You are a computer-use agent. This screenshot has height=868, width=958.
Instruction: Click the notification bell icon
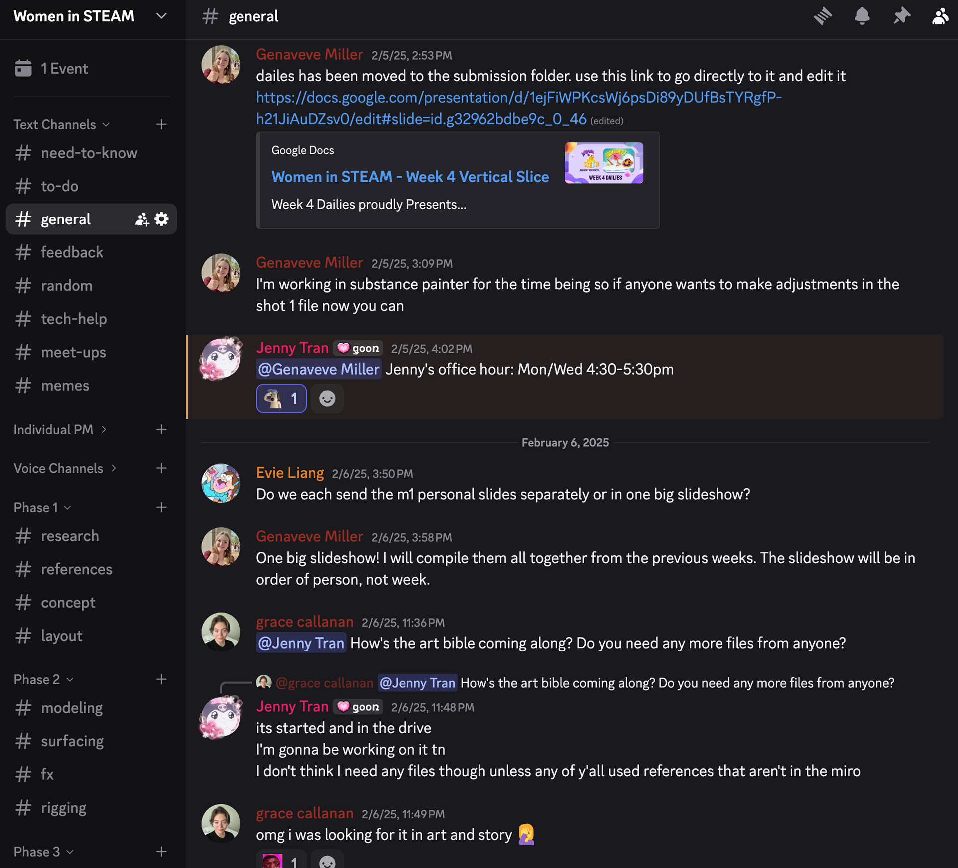pyautogui.click(x=862, y=16)
